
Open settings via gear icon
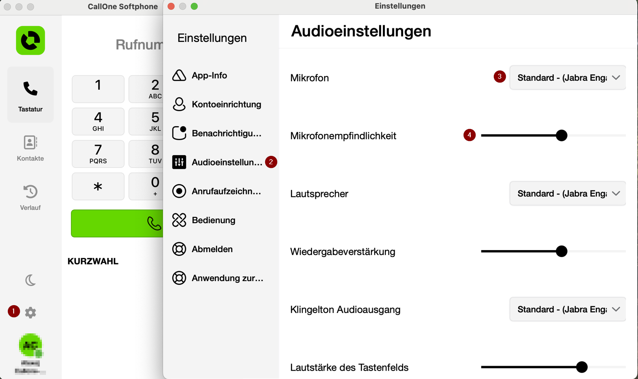(30, 312)
